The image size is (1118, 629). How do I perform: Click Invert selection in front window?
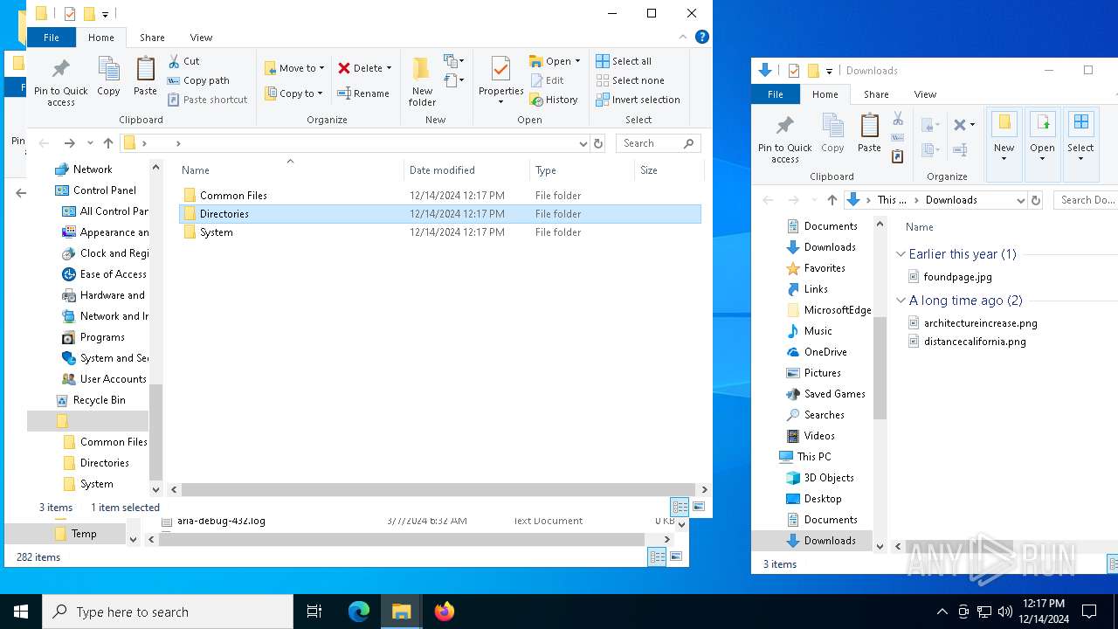[x=638, y=100]
